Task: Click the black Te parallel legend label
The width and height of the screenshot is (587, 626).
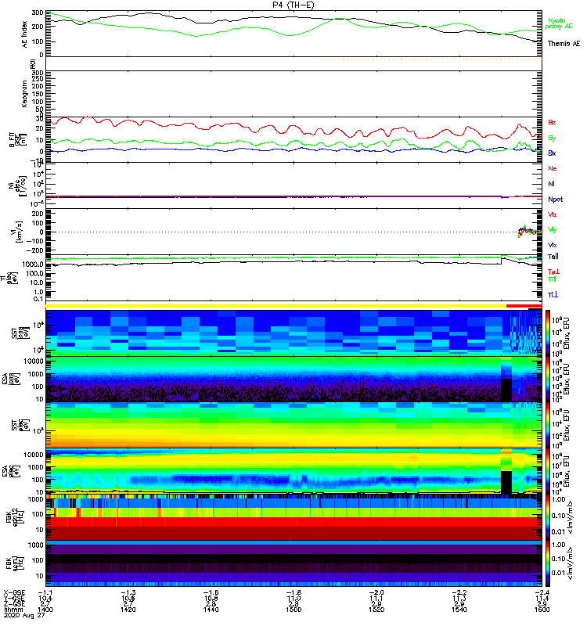Action: pyautogui.click(x=553, y=257)
